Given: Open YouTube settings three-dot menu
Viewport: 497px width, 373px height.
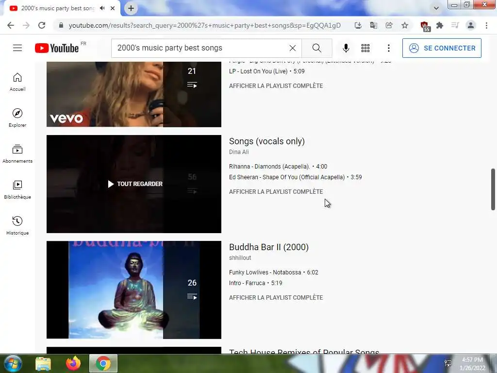Looking at the screenshot, I should 389,48.
